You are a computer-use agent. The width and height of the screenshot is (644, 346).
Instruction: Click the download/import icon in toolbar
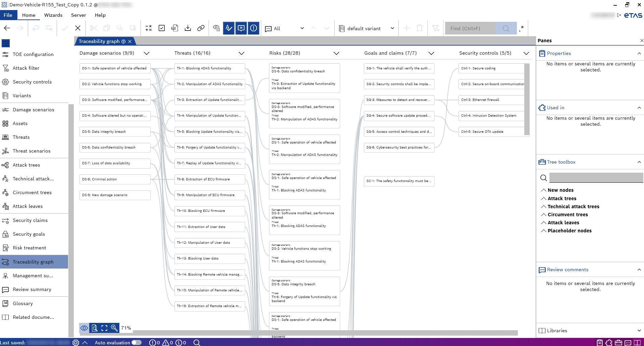188,28
